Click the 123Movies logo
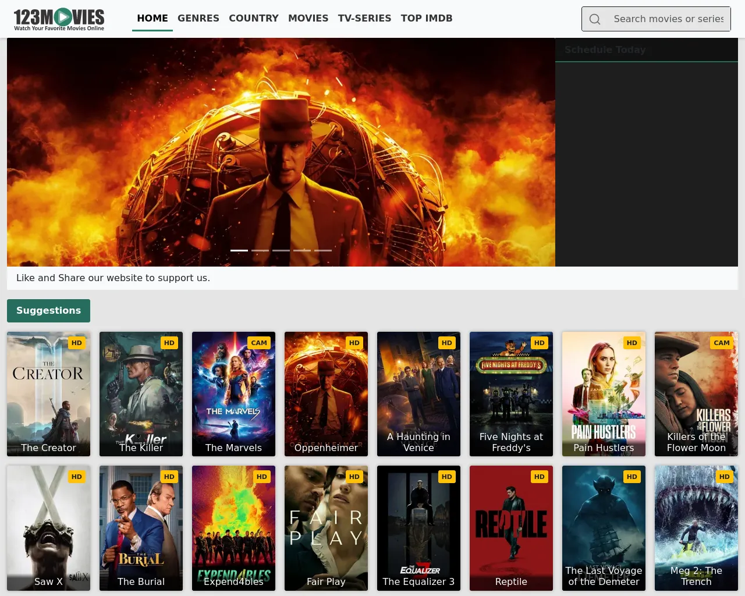This screenshot has width=745, height=596. pyautogui.click(x=59, y=19)
